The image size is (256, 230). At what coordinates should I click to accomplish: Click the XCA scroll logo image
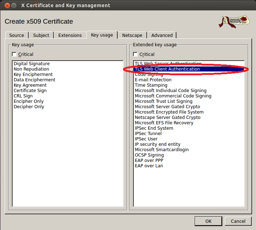pyautogui.click(x=234, y=21)
